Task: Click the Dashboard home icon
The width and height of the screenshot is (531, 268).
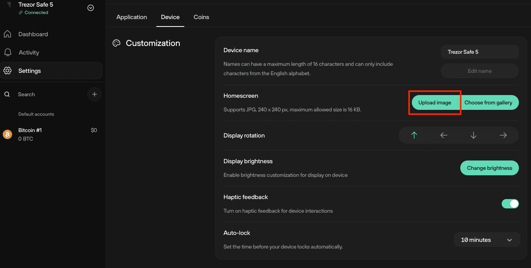Action: tap(7, 34)
